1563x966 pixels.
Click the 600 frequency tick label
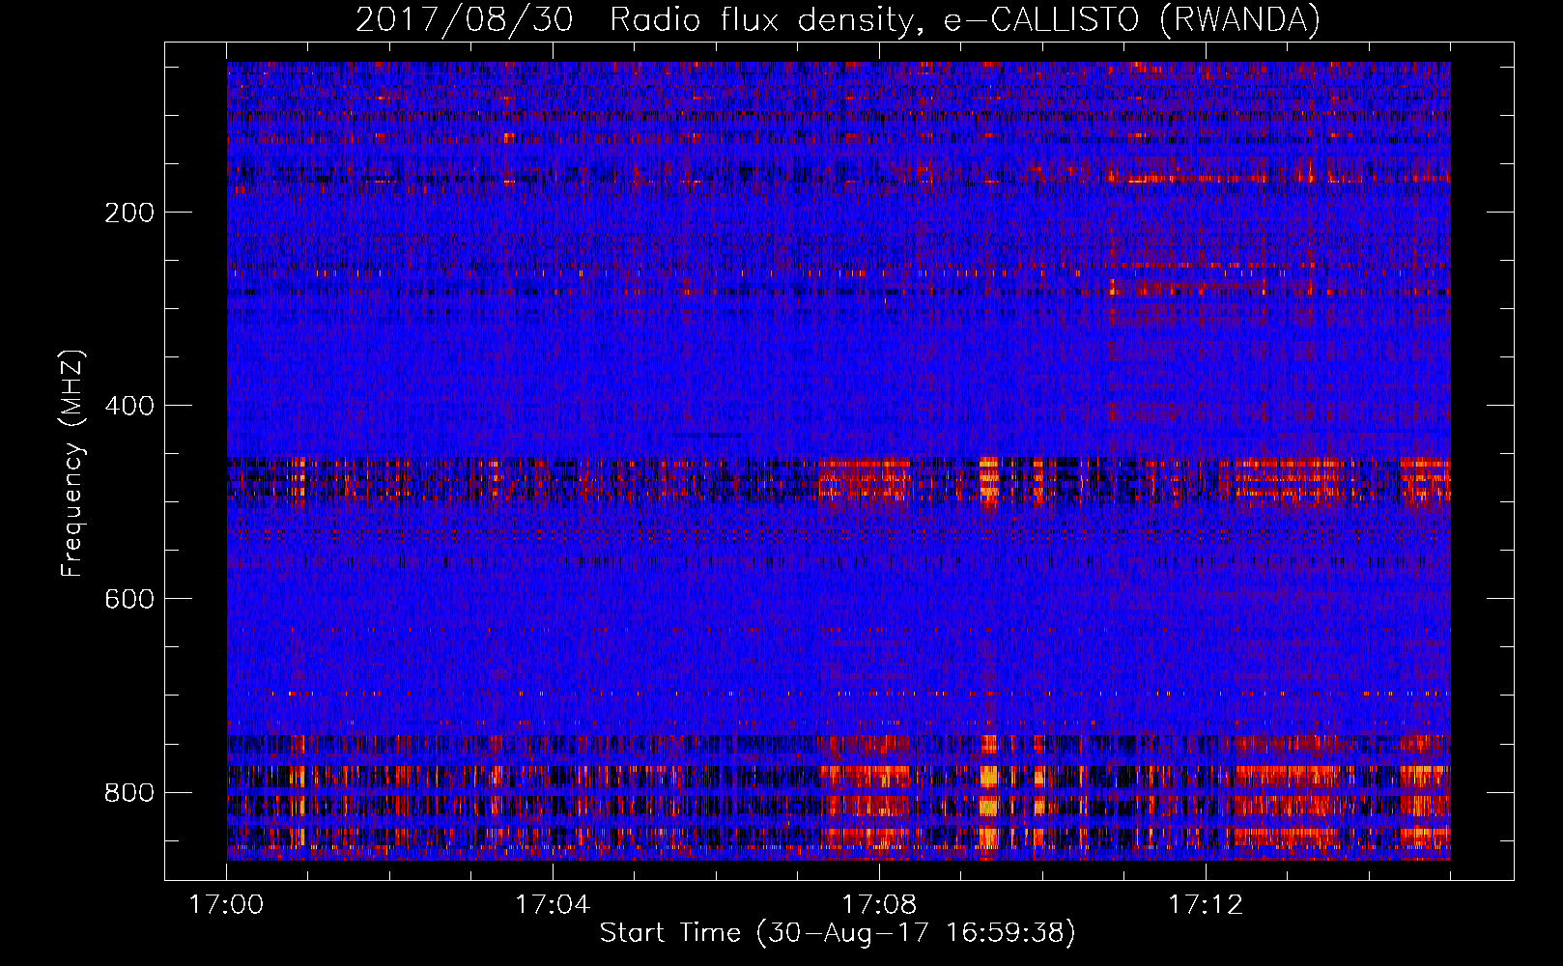point(128,599)
